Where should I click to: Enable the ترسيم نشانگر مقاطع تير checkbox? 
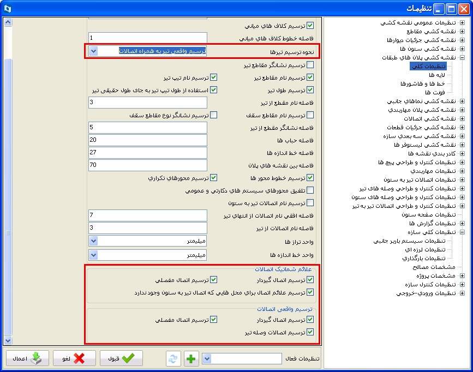pos(310,65)
